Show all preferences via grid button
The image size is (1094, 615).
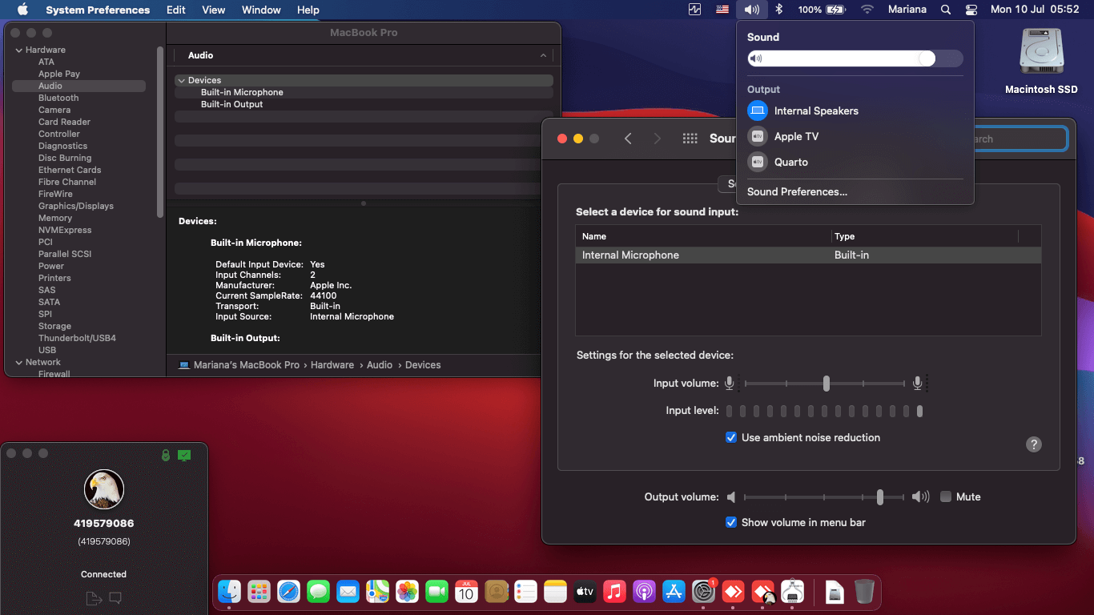pyautogui.click(x=690, y=139)
